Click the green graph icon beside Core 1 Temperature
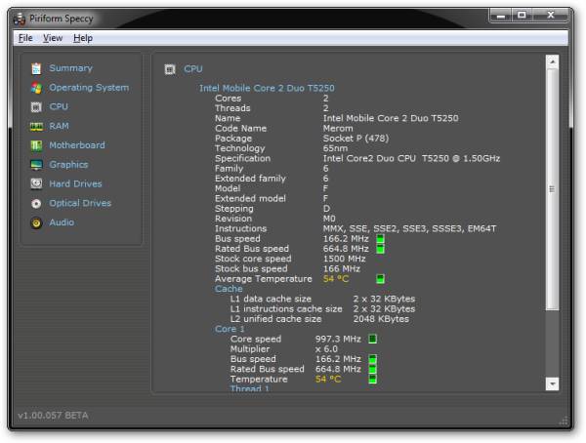This screenshot has height=443, width=586. 373,380
